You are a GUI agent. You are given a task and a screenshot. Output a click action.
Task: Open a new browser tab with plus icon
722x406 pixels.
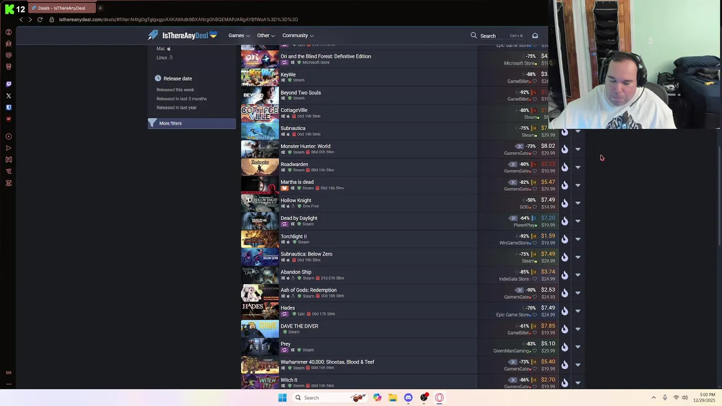click(100, 8)
